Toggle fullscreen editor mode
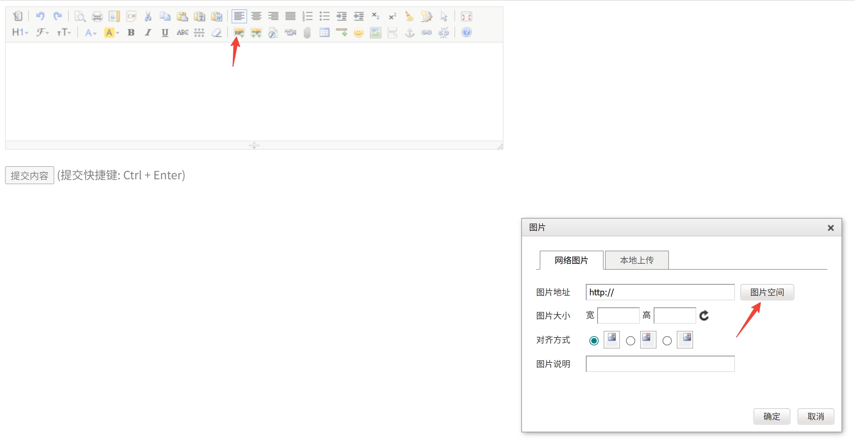This screenshot has height=443, width=855. [x=467, y=16]
